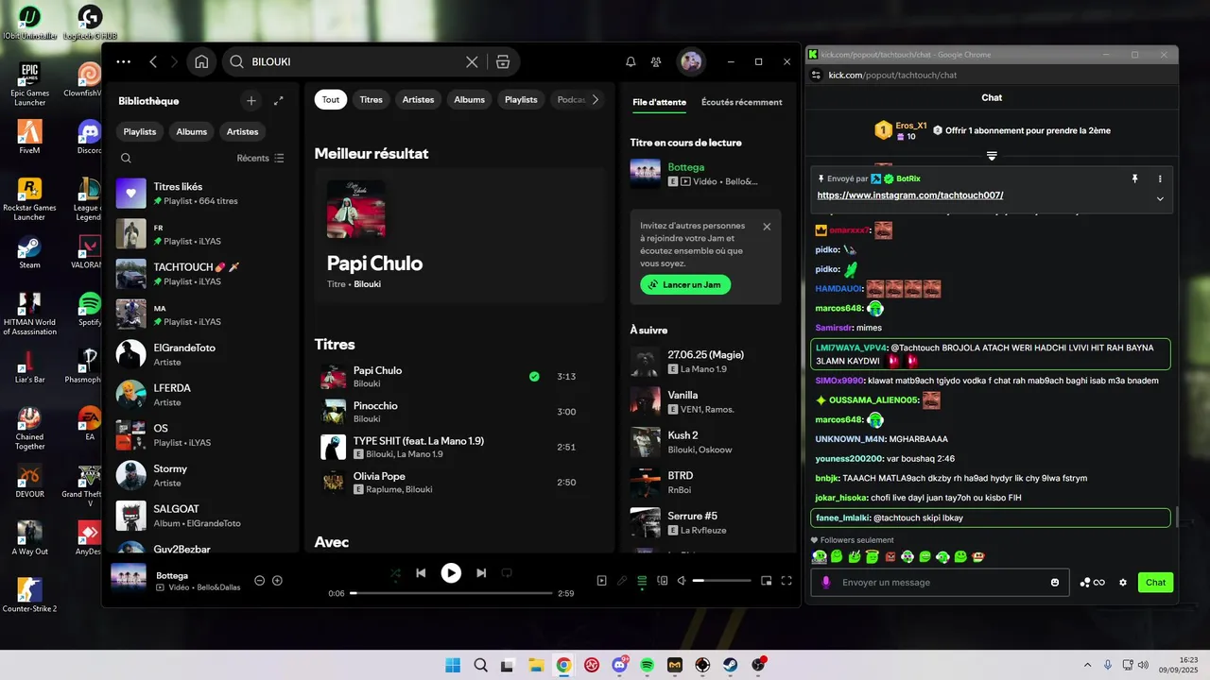Hide Bottega with the minus circle icon

260,580
